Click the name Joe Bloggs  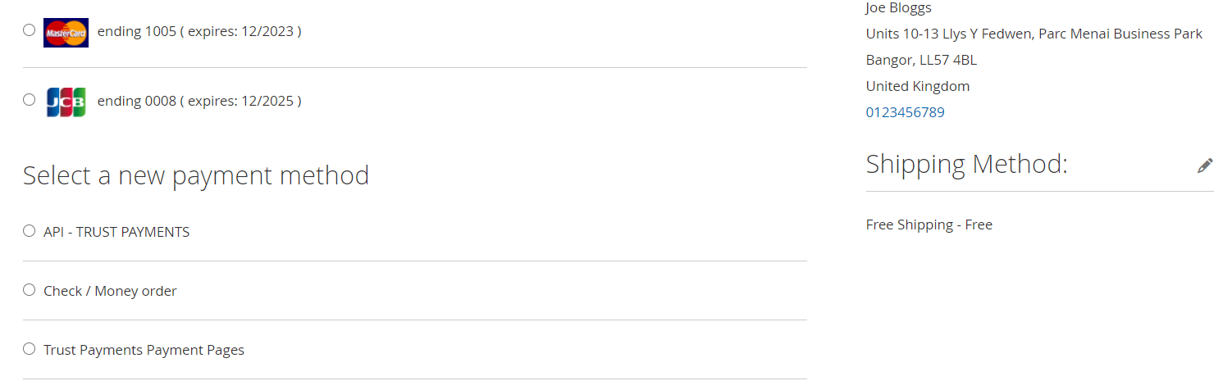(x=898, y=8)
